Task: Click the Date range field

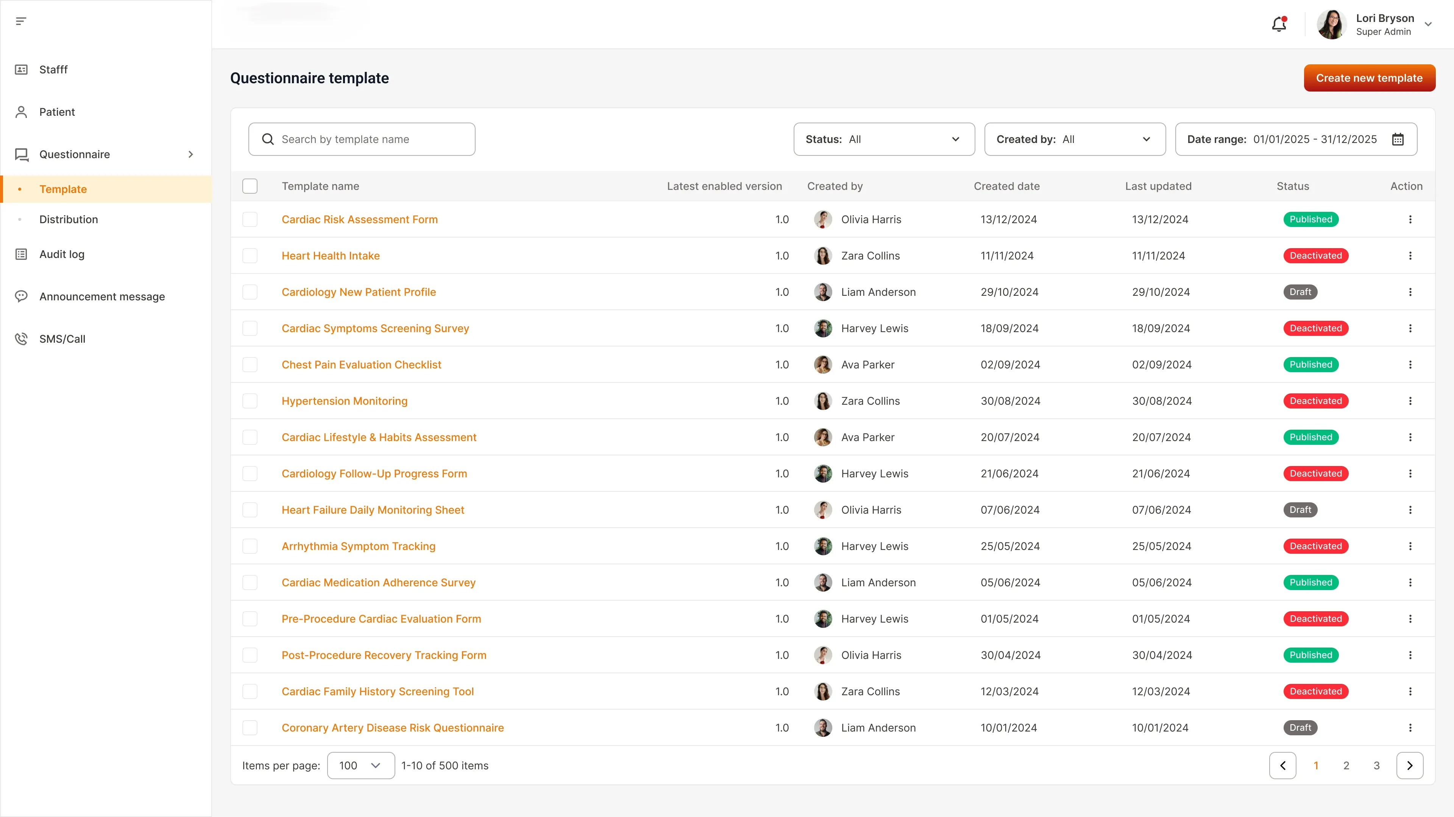Action: (x=1296, y=139)
